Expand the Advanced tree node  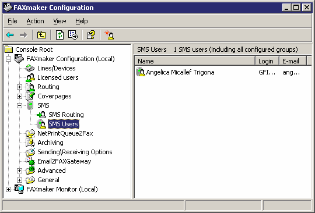19,171
